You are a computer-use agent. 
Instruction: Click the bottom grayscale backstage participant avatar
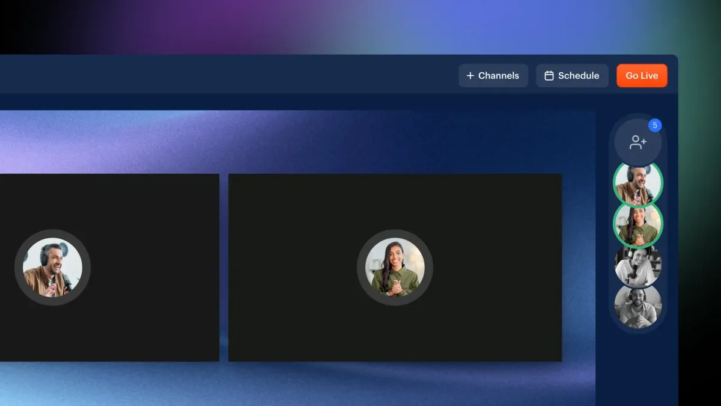coord(637,307)
